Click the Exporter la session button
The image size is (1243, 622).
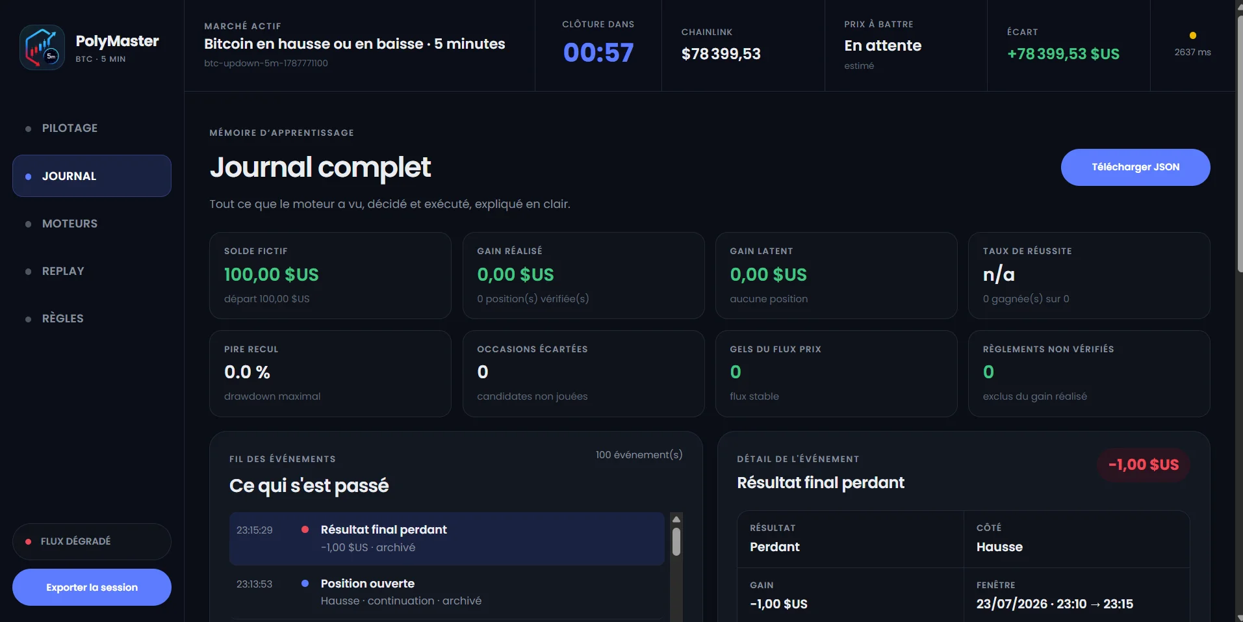pyautogui.click(x=92, y=587)
